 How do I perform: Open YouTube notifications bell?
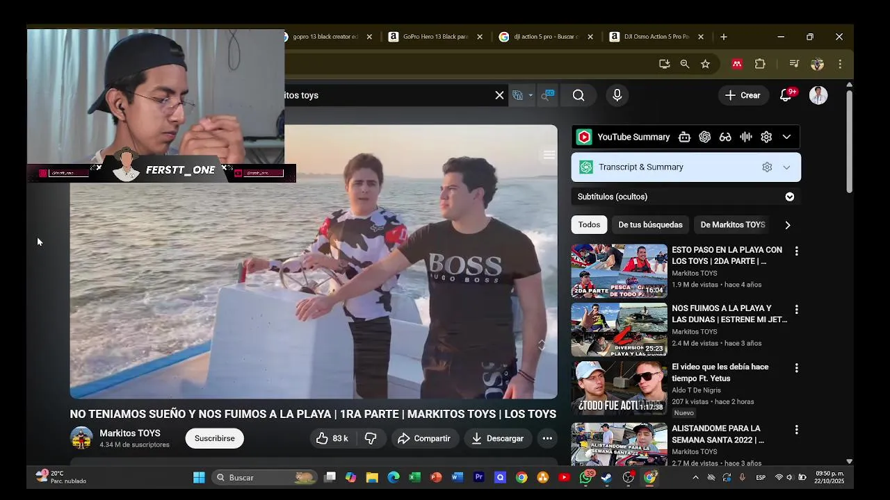[x=786, y=95]
